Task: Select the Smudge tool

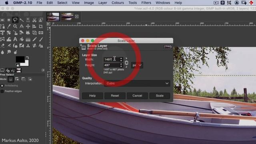Action: [9, 52]
